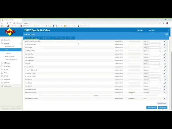
Task: Bookmark this page with the star icon
Action: pos(164,23)
